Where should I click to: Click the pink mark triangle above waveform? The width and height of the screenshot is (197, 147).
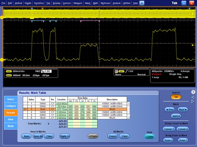point(81,21)
